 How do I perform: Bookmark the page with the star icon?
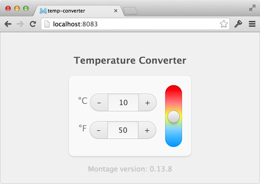click(224, 24)
